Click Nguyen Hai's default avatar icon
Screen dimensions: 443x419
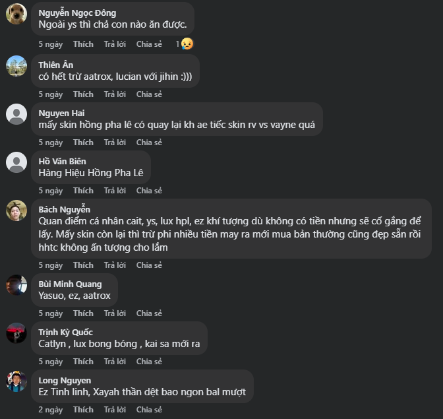coord(16,114)
